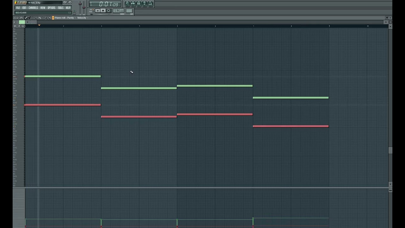This screenshot has height=228, width=405.
Task: Open the OPTIONS menu
Action: 52,8
